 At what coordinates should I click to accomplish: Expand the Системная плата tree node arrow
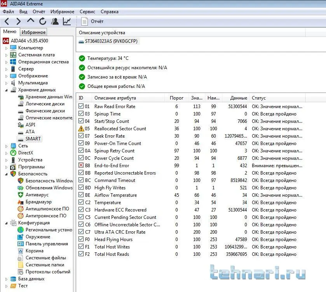coord(6,55)
